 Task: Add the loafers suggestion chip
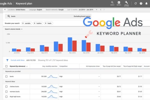tap(38, 23)
